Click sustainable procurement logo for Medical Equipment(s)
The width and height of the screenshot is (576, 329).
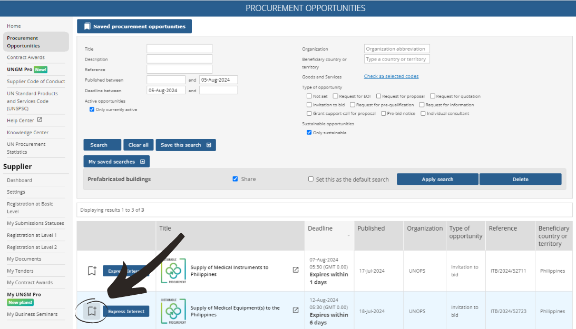173,312
